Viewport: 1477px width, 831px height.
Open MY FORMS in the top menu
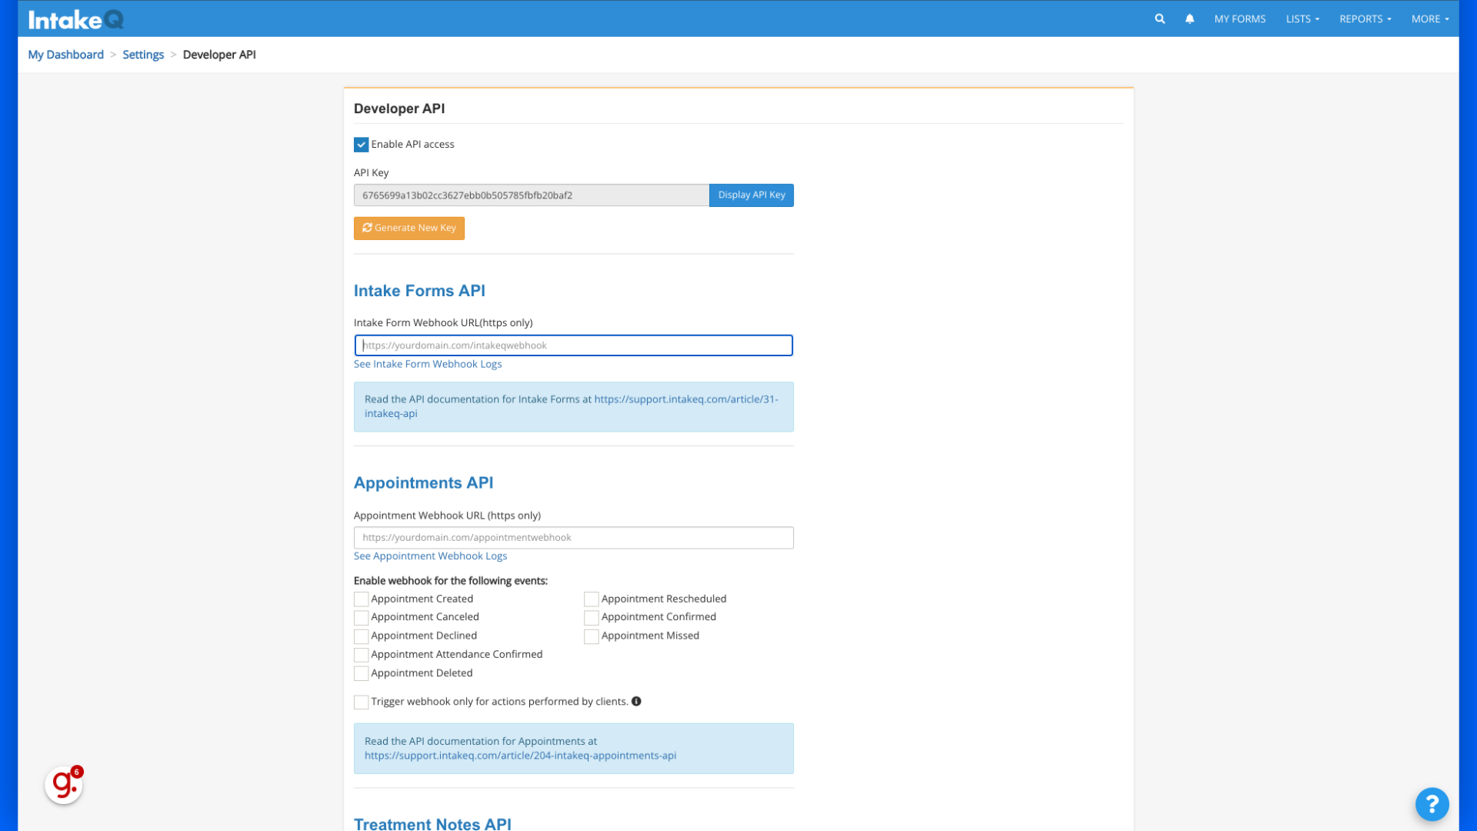pyautogui.click(x=1239, y=18)
